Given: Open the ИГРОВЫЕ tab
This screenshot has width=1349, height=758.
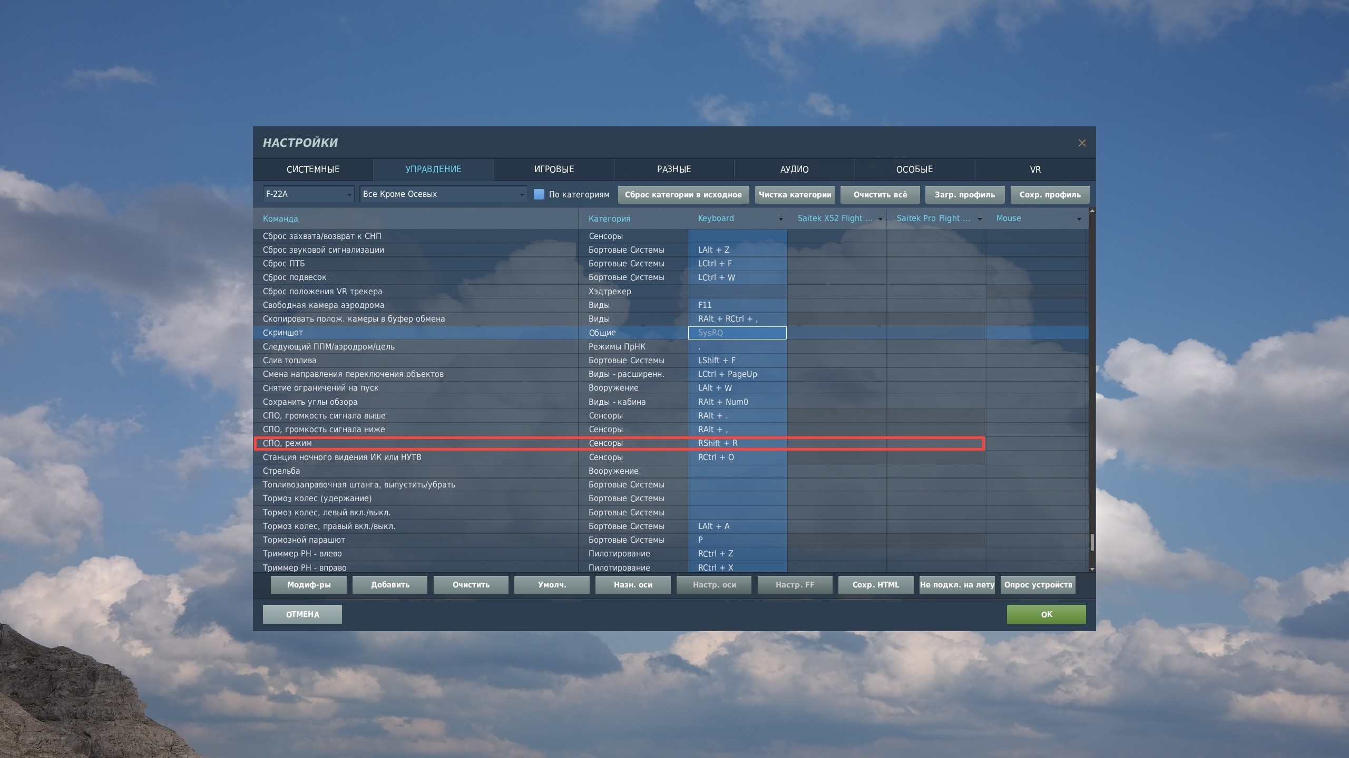Looking at the screenshot, I should click(x=554, y=169).
